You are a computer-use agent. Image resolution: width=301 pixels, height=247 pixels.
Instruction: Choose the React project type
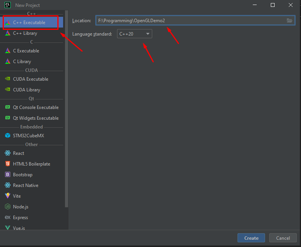tap(31, 153)
